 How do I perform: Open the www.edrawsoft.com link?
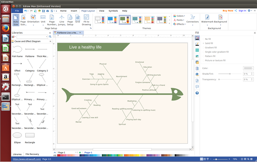pyautogui.click(x=26, y=159)
